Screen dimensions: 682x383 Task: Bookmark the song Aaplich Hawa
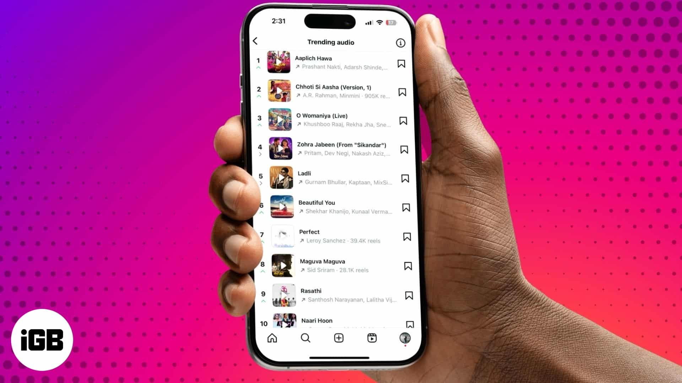coord(401,63)
